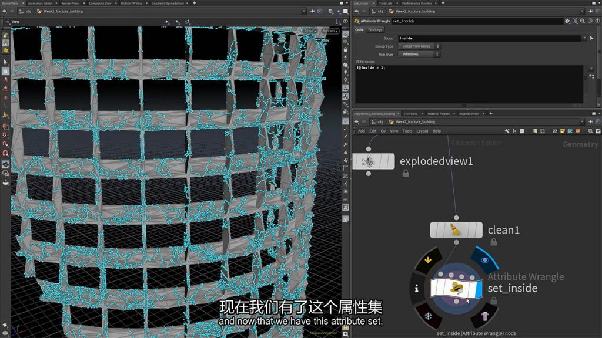
Task: Click the viewport help question mark icon
Action: pos(346,22)
